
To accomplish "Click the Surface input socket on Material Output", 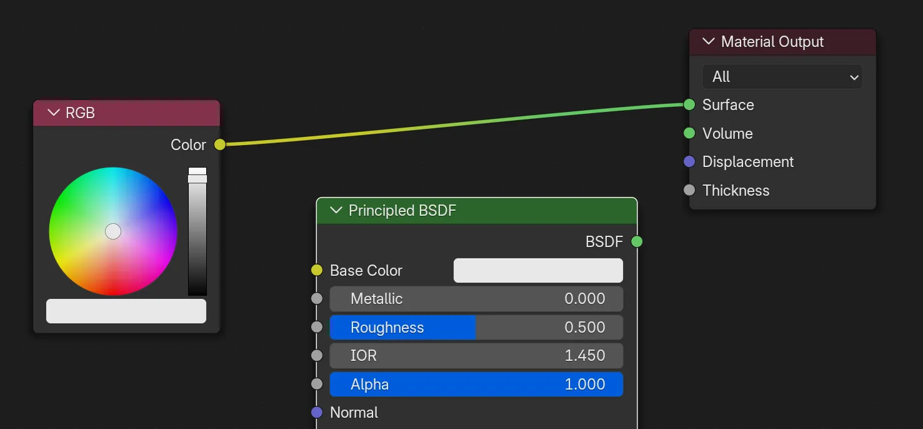I will pos(690,104).
